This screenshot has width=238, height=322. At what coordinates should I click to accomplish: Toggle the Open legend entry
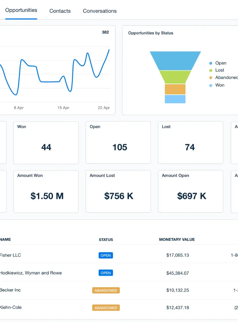218,63
